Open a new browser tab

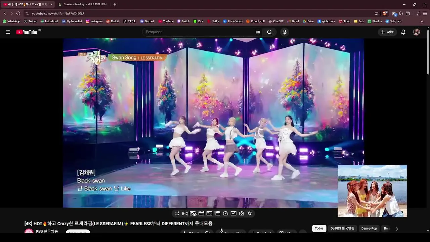(115, 4)
